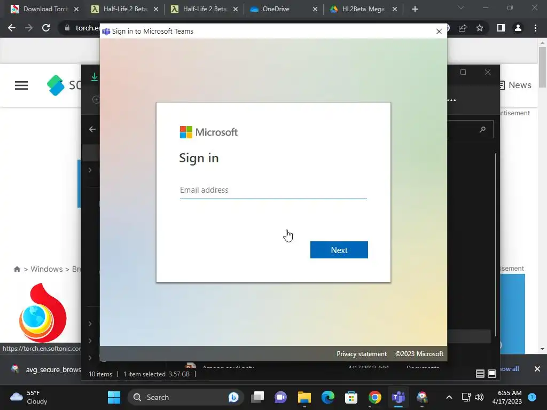Click the Torch browser logo thumbnail
The width and height of the screenshot is (547, 410).
43,313
